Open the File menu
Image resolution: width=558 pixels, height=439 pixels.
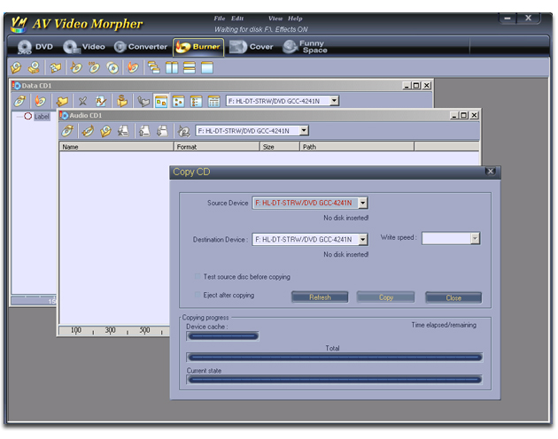click(219, 18)
